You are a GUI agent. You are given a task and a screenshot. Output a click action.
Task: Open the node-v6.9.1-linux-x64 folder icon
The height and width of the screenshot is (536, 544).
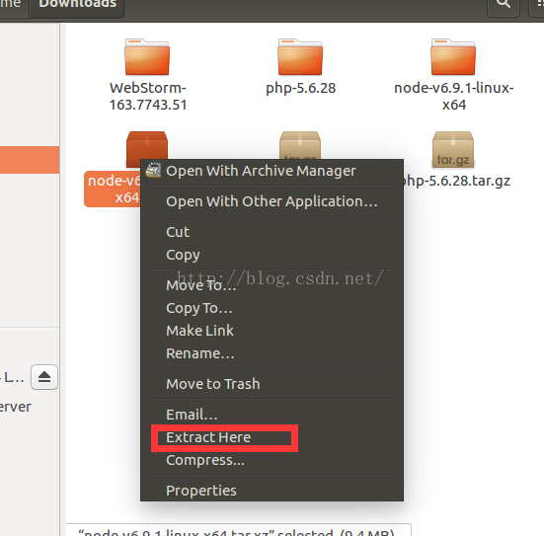pyautogui.click(x=453, y=57)
